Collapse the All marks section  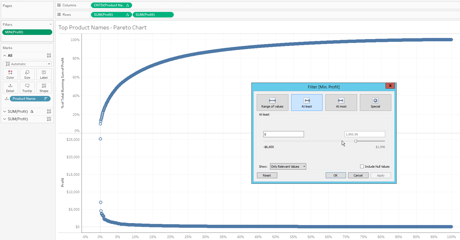click(x=5, y=55)
